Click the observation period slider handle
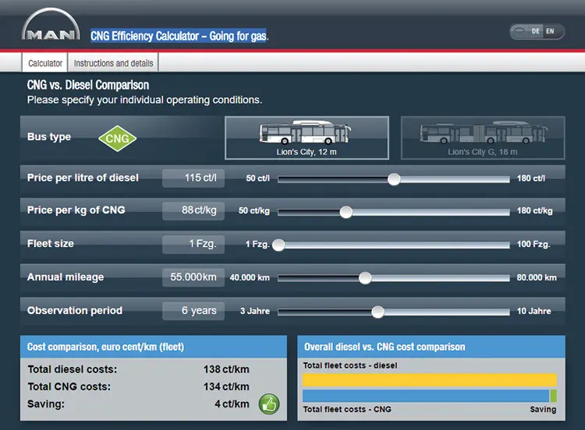 tap(378, 312)
